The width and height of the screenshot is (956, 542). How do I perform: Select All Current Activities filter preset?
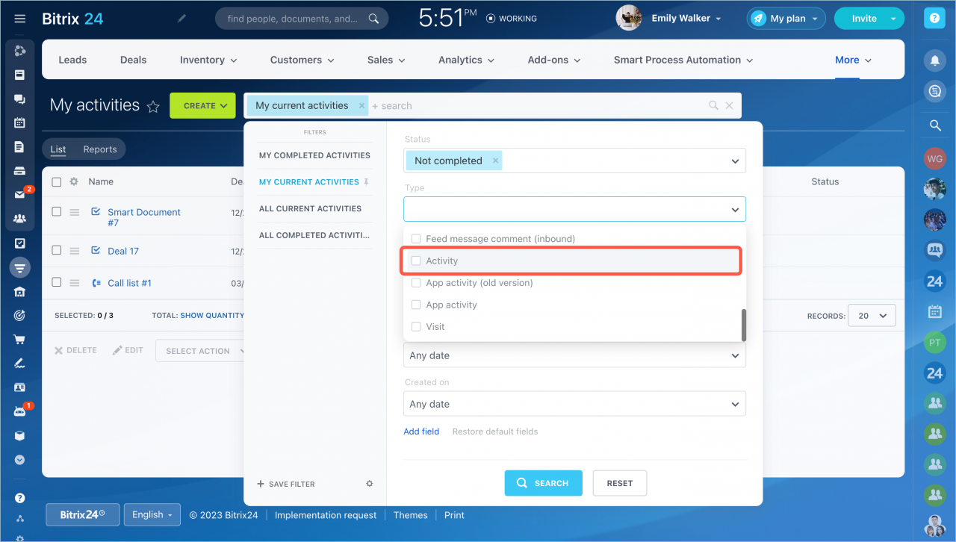click(310, 208)
